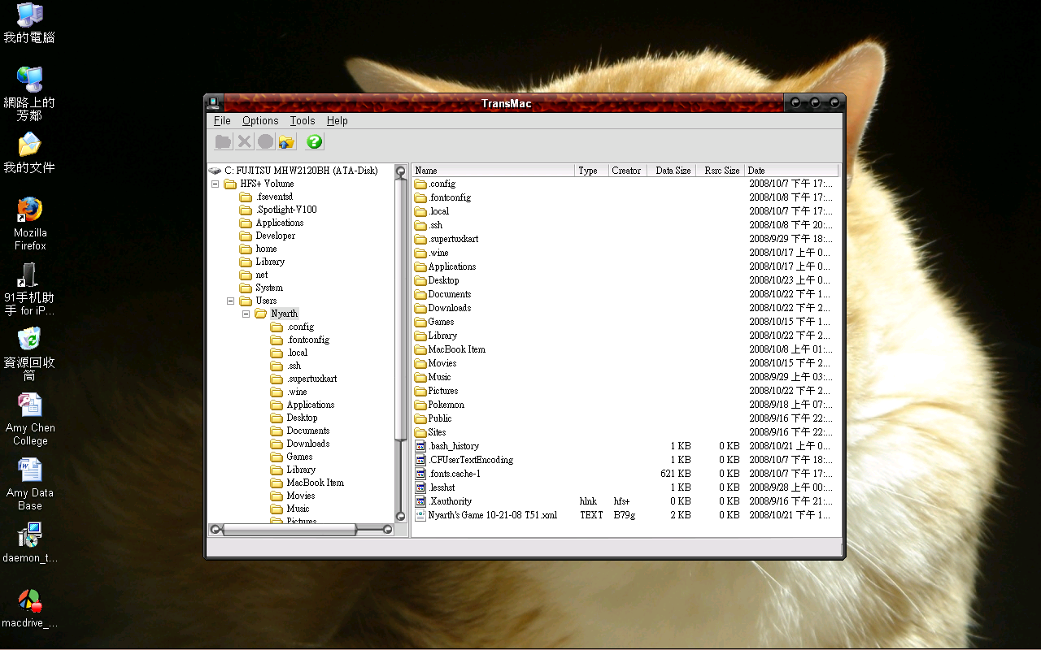Screen dimensions: 1041x650
Task: Click tree horizontal scrollbar left knob
Action: click(x=215, y=530)
